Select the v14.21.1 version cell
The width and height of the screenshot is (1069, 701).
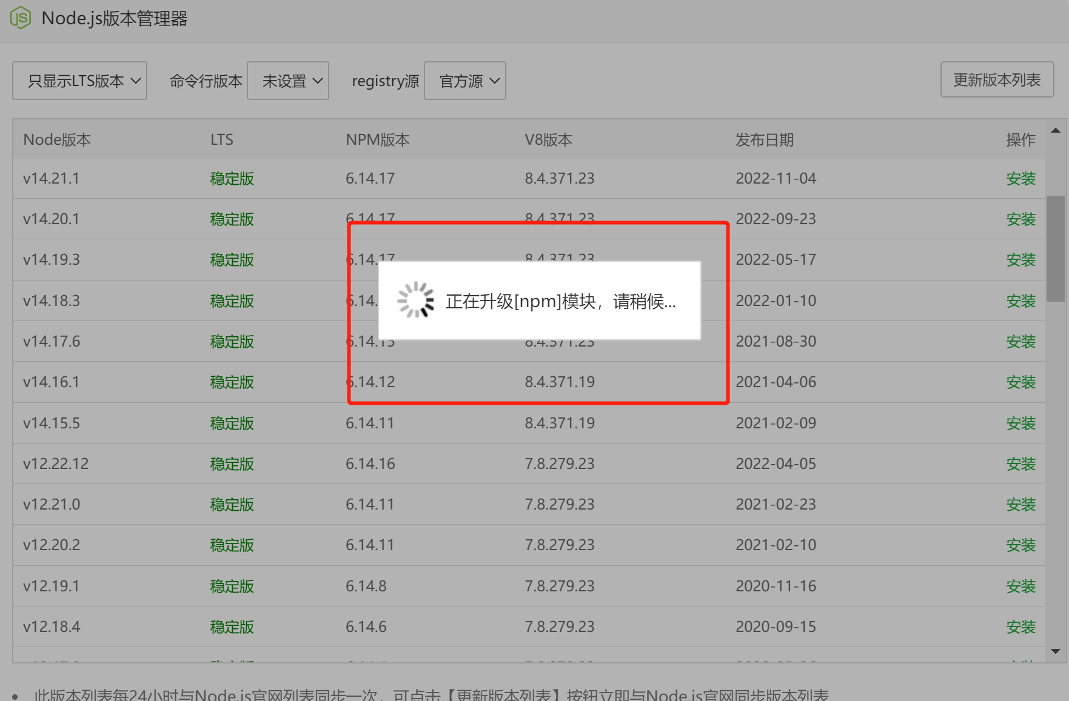click(x=51, y=179)
